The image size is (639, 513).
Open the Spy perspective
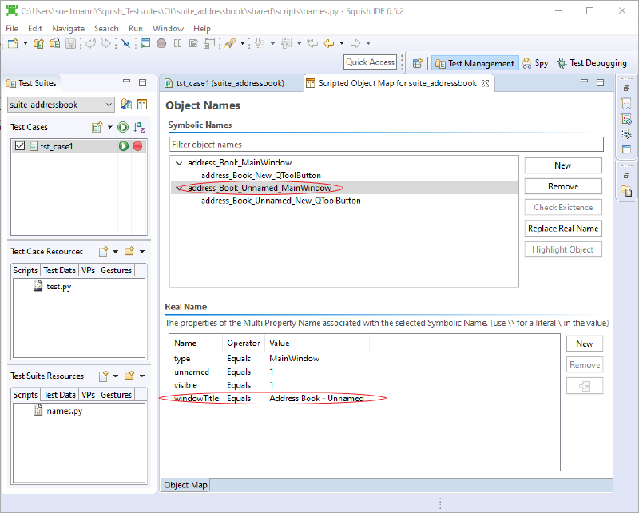(x=536, y=63)
